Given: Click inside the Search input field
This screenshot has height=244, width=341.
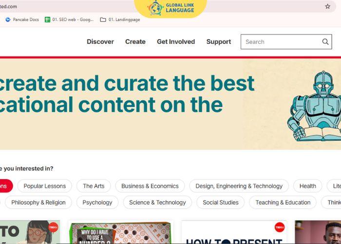Looking at the screenshot, I should coord(281,42).
